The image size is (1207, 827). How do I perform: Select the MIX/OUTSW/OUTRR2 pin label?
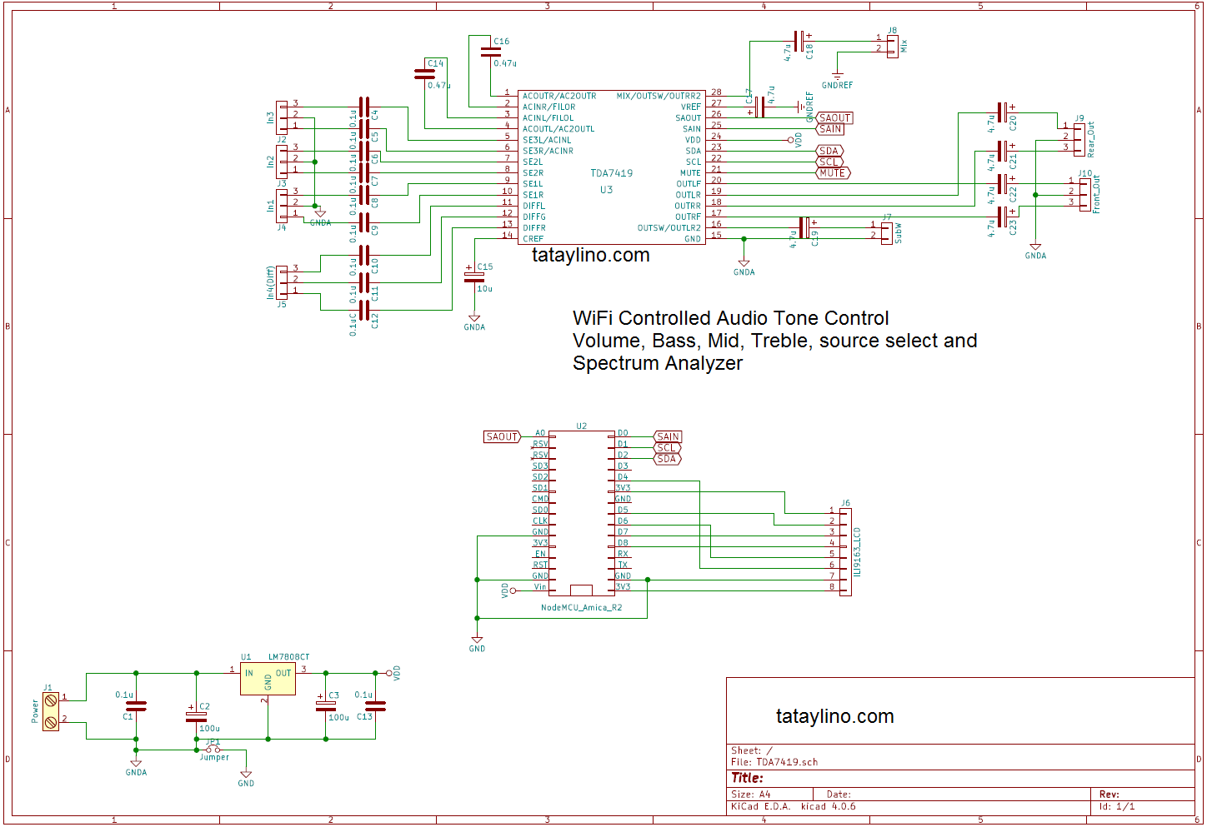pyautogui.click(x=659, y=96)
